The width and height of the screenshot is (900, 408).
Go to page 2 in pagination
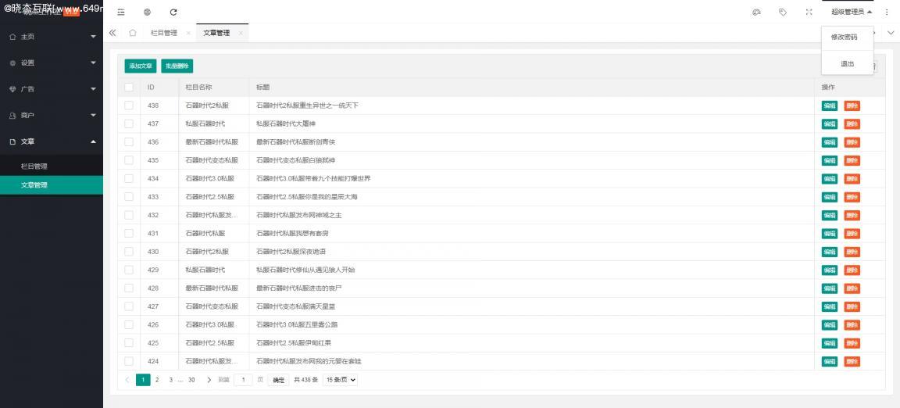point(157,380)
